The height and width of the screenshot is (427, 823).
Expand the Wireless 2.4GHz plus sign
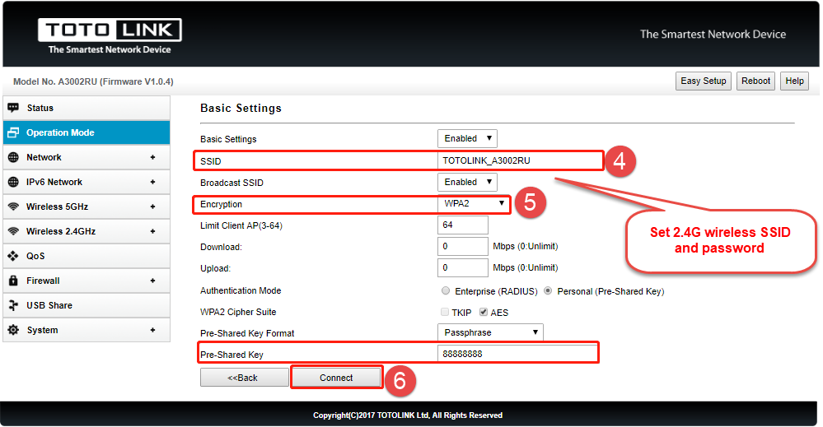pos(152,231)
